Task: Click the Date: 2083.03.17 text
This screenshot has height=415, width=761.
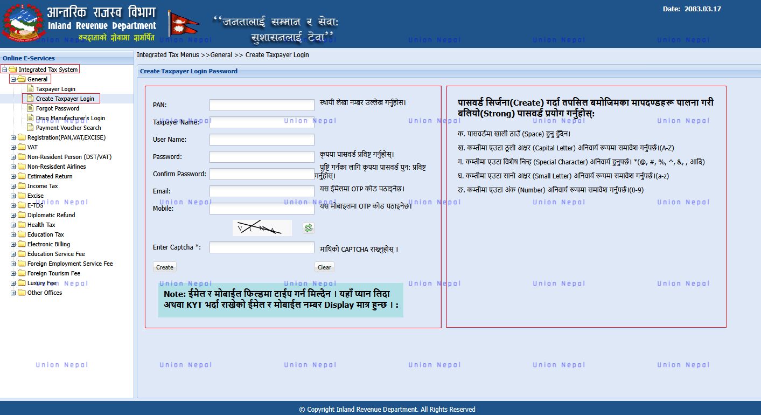Action: [692, 9]
